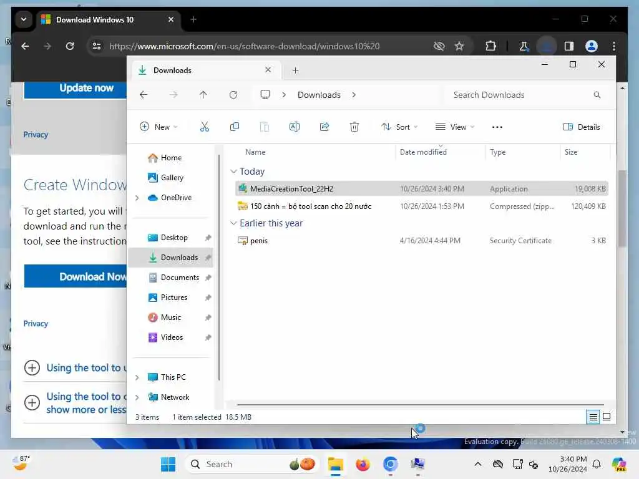Viewport: 639px width, 479px height.
Task: View site information icon in address bar
Action: pyautogui.click(x=97, y=46)
